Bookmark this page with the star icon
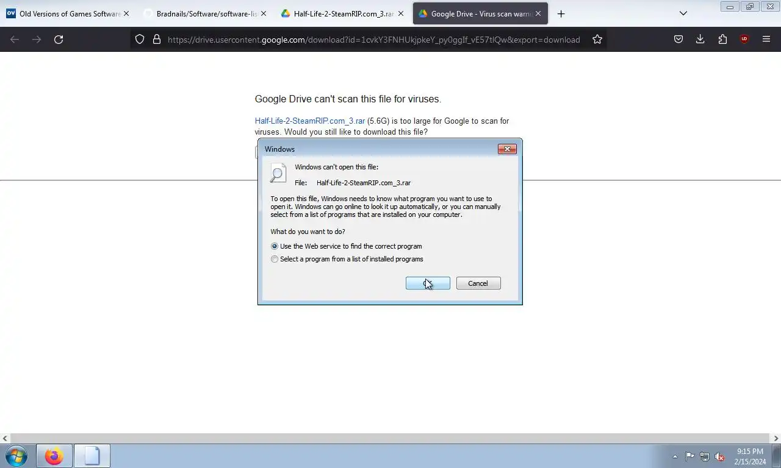781x468 pixels. click(x=597, y=39)
